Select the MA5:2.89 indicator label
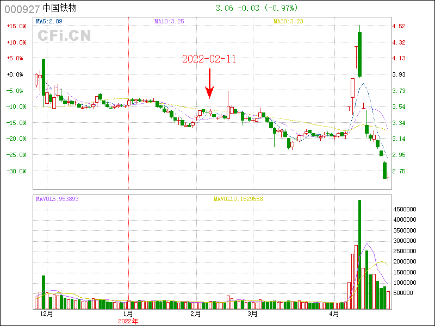This screenshot has width=435, height=326. (49, 21)
